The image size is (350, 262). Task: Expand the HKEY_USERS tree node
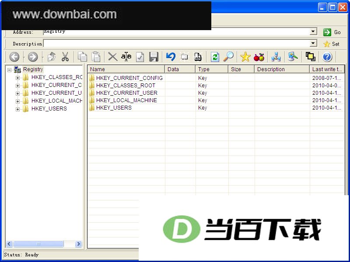(x=17, y=109)
